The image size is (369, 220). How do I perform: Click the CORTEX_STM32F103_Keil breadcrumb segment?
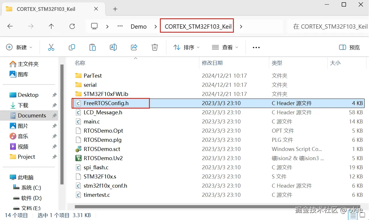click(x=198, y=26)
